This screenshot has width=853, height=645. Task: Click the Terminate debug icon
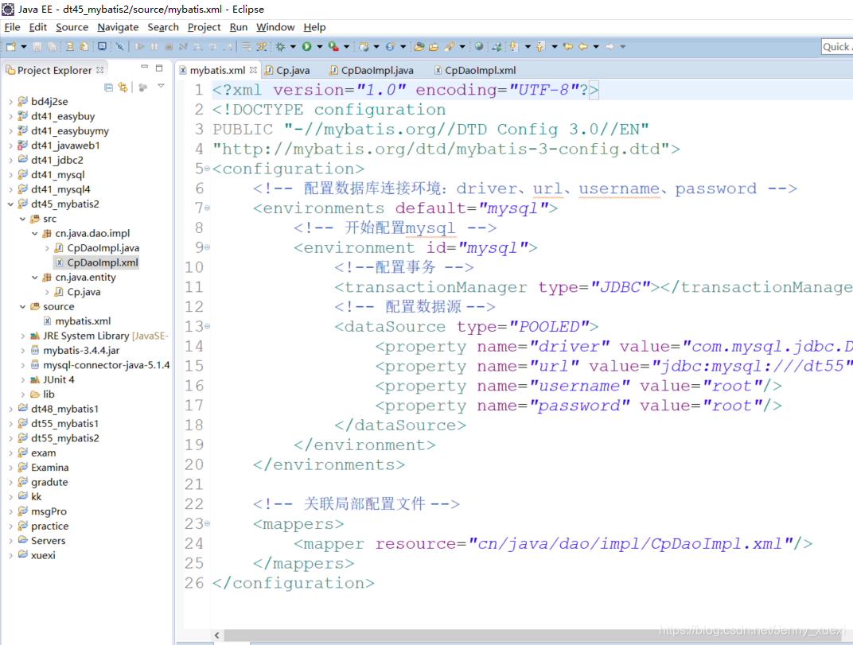coord(169,47)
